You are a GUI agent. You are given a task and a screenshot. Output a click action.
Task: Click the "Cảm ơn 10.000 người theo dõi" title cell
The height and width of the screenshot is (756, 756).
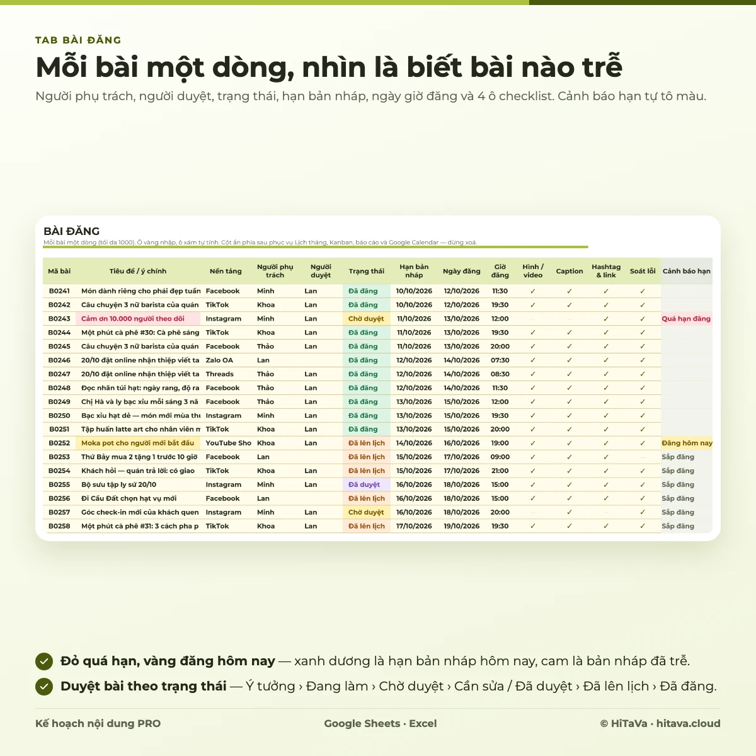pyautogui.click(x=138, y=319)
